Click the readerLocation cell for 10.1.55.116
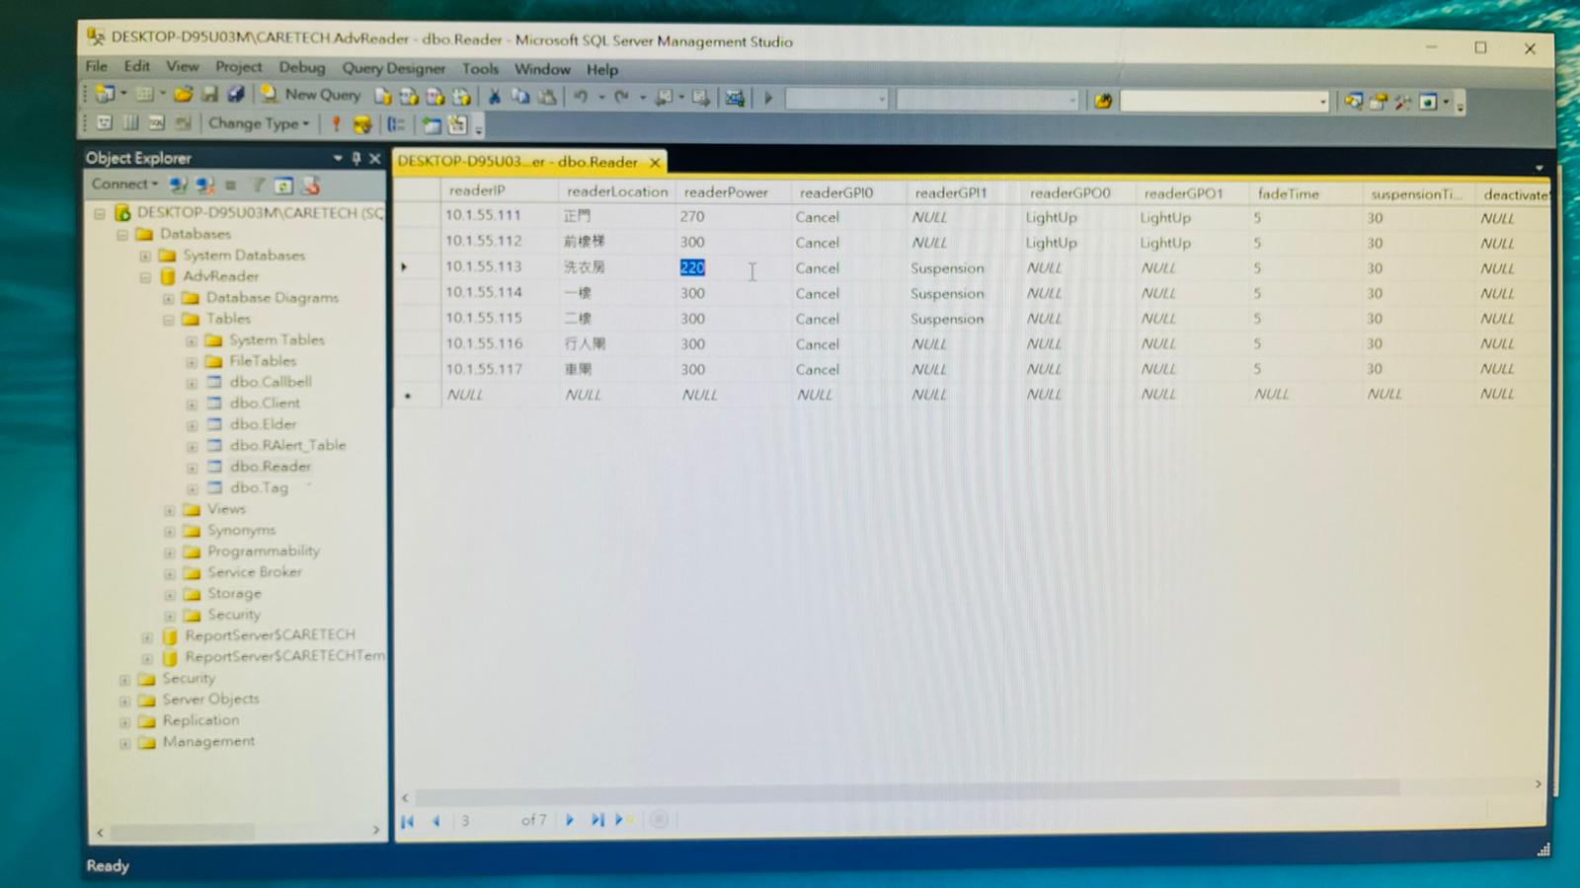Screen dimensions: 1580x888 [x=586, y=344]
